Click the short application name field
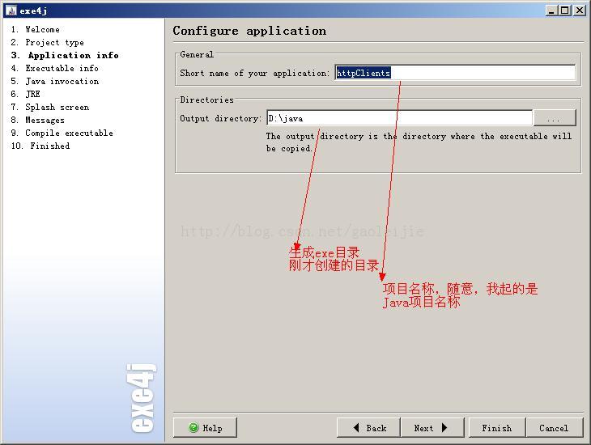 click(x=455, y=73)
